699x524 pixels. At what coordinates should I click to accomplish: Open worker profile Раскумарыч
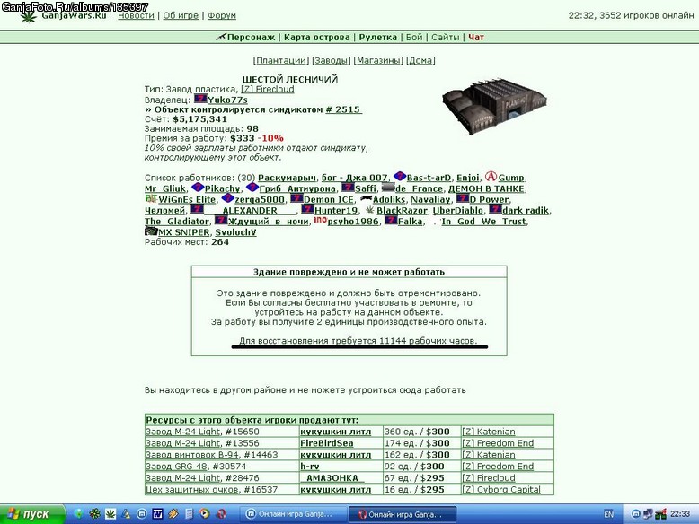(x=287, y=178)
